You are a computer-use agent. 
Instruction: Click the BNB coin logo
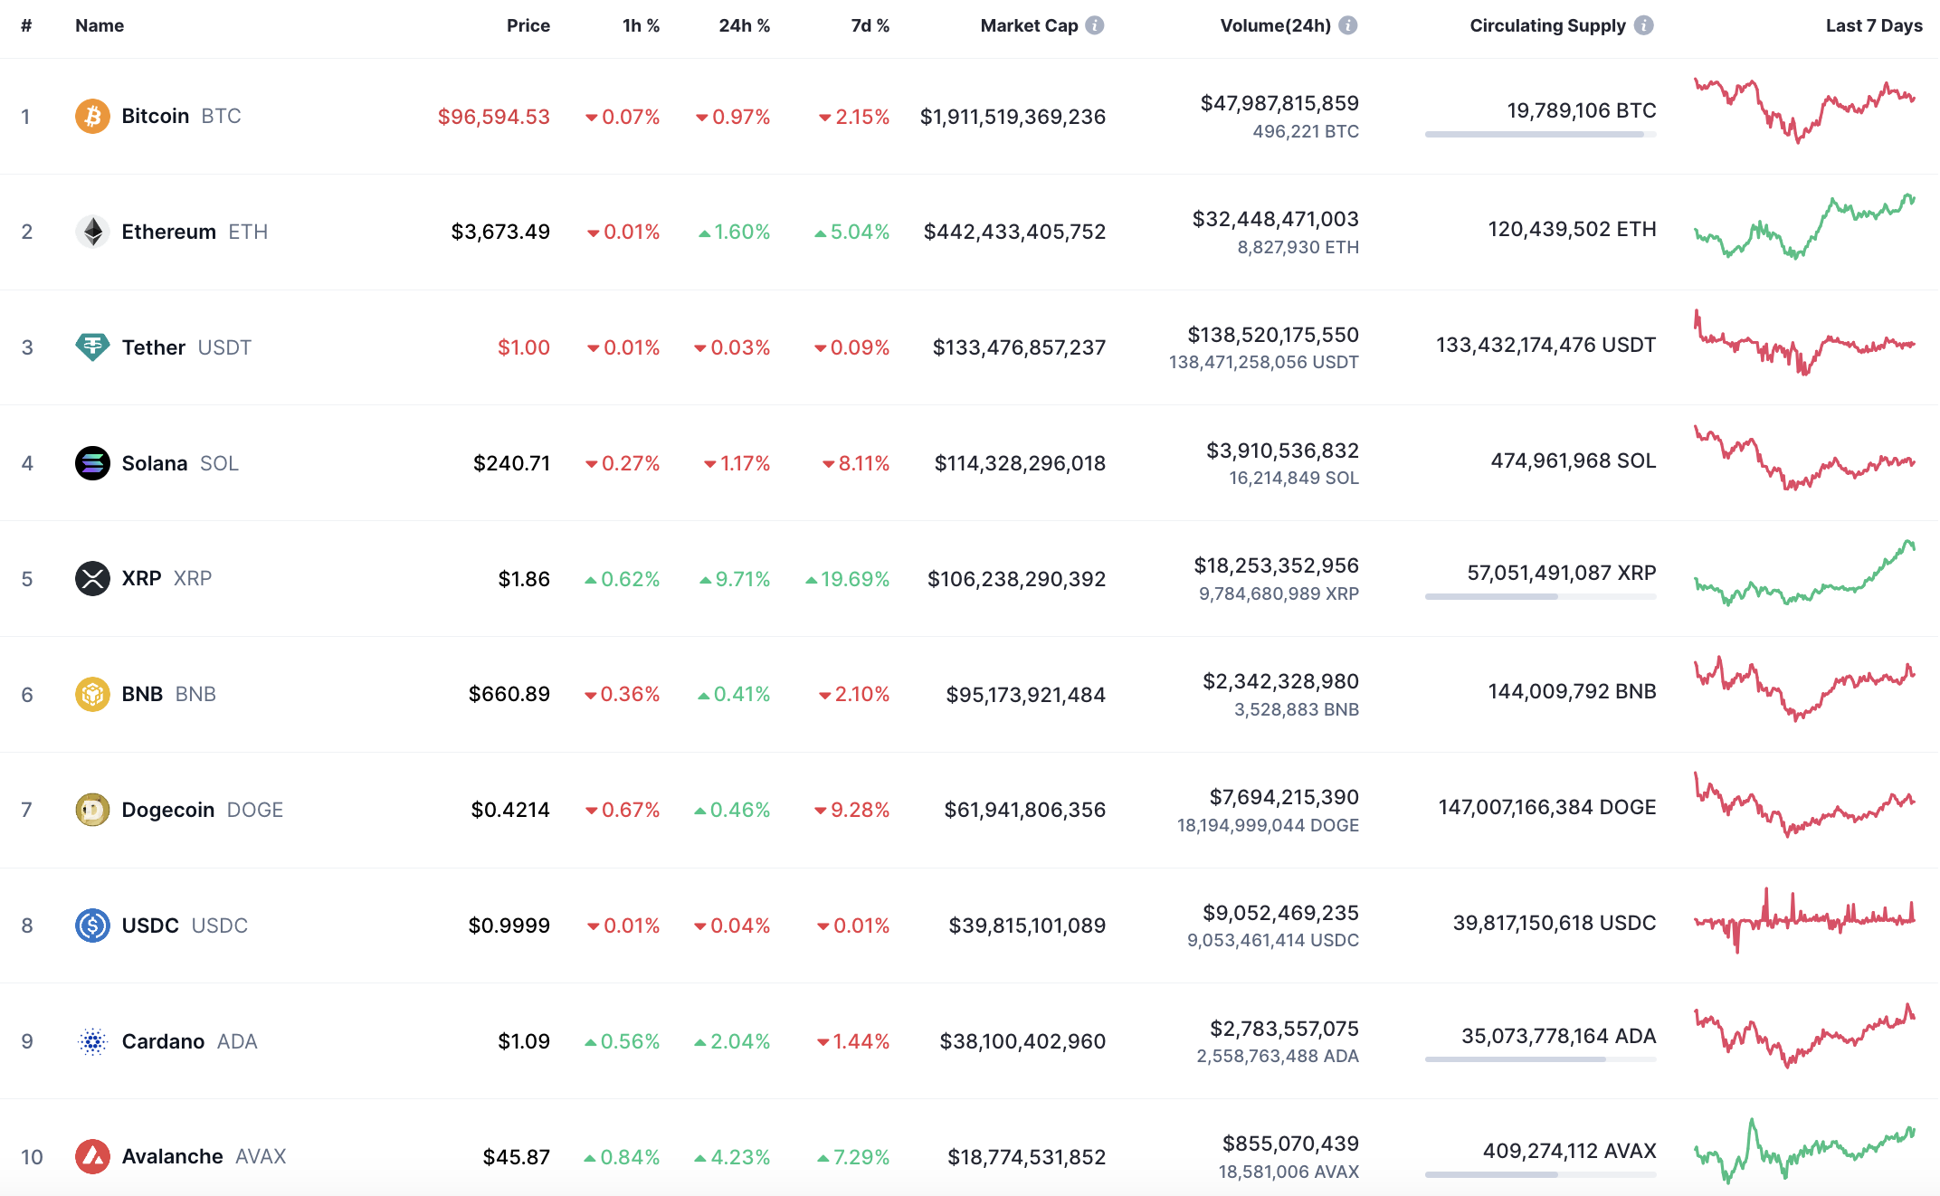click(91, 694)
